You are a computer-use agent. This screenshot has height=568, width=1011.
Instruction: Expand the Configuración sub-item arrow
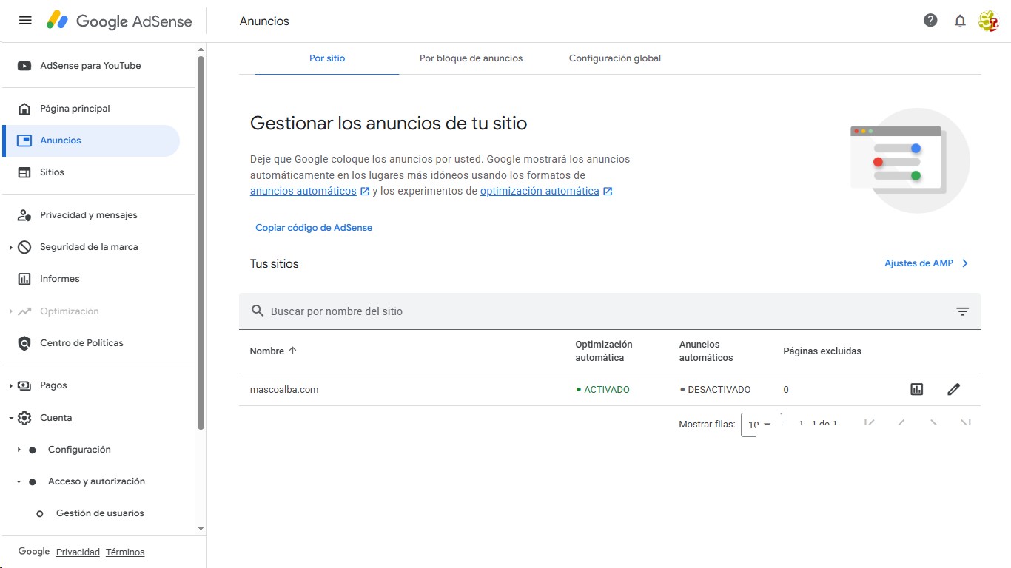[19, 450]
